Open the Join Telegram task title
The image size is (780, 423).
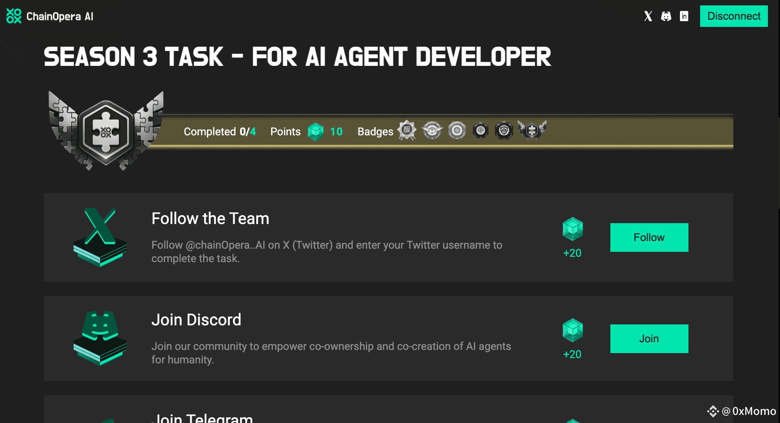coord(202,418)
